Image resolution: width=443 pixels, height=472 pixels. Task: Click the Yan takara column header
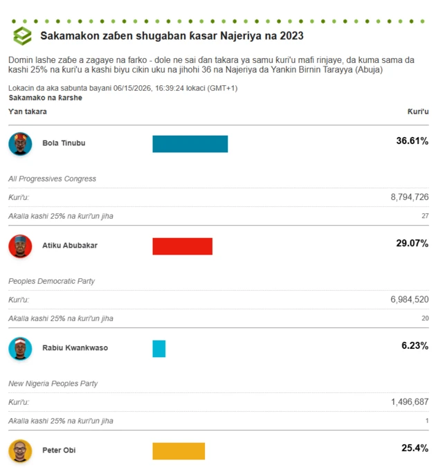[28, 111]
